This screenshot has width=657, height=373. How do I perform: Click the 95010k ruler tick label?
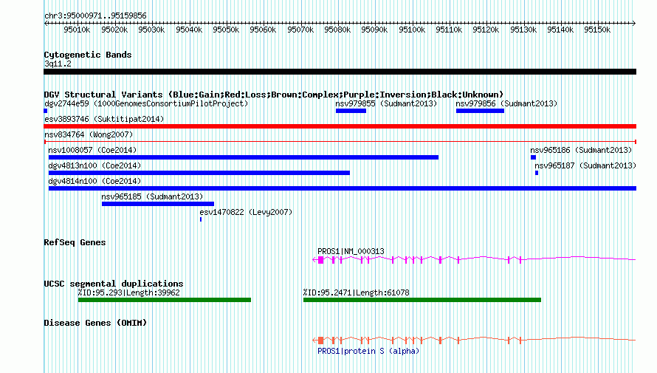(x=77, y=30)
